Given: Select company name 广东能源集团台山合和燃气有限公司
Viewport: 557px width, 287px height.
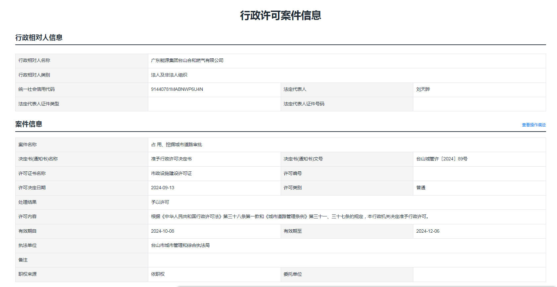Looking at the screenshot, I should point(187,61).
